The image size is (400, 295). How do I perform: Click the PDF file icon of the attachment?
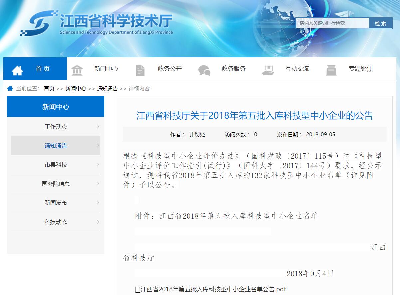(138, 290)
